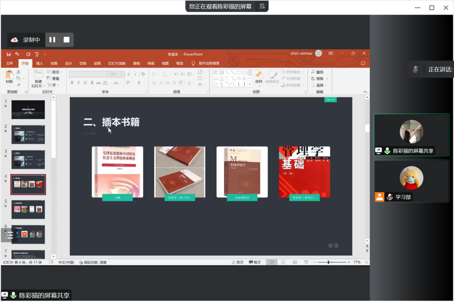Open the font size dropdown showing 32
The image size is (454, 302).
tap(123, 74)
